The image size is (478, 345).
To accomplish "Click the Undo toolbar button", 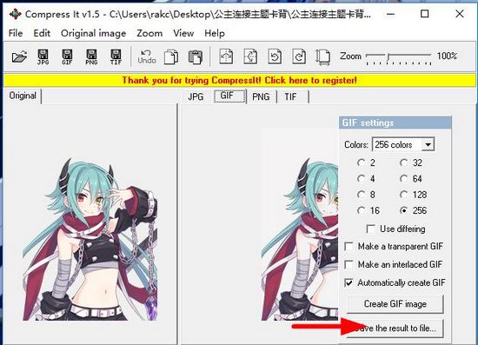I will coord(147,56).
